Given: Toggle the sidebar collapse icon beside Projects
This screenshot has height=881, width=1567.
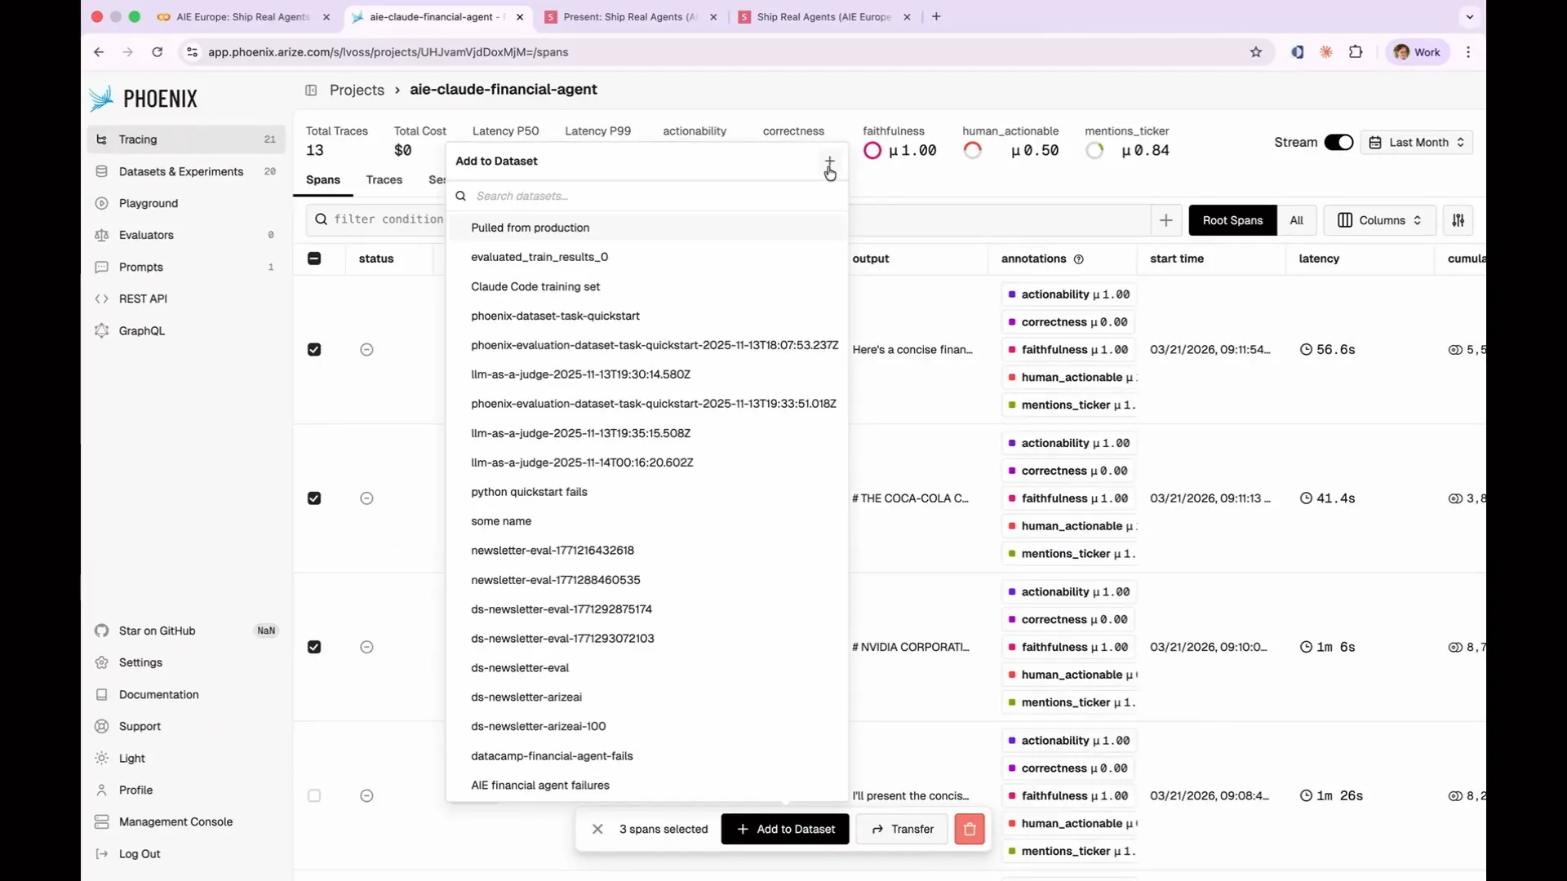Looking at the screenshot, I should pyautogui.click(x=311, y=90).
